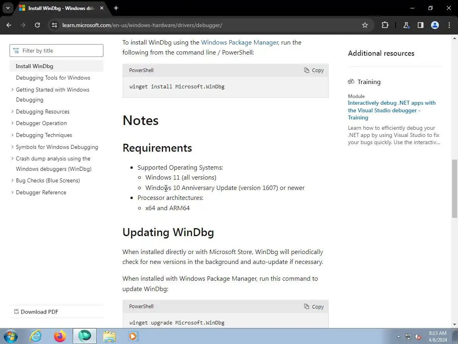Click the Notes heading

[x=140, y=121]
